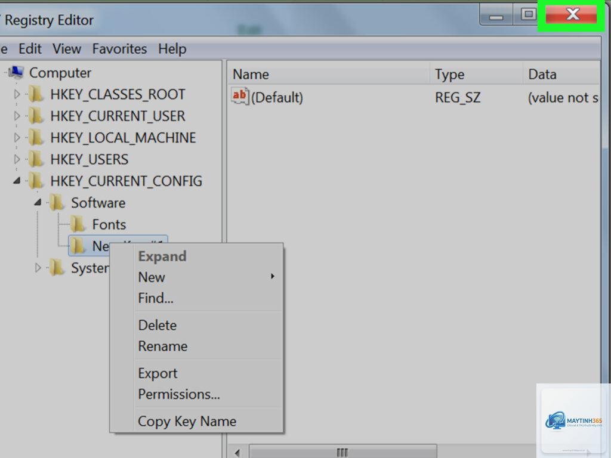This screenshot has width=611, height=458.
Task: Minimize the Registry Editor window
Action: 496,16
